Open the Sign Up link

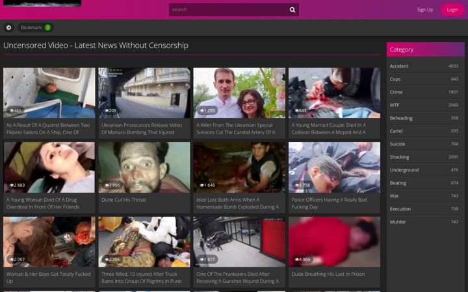pyautogui.click(x=425, y=10)
